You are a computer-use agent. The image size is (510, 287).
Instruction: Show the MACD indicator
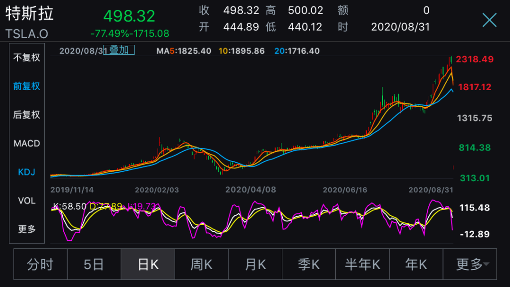point(27,143)
